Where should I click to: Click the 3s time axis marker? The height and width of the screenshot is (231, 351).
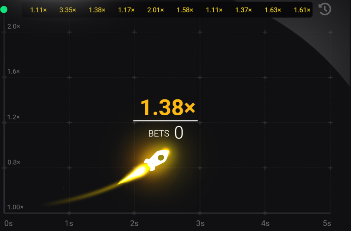(200, 223)
